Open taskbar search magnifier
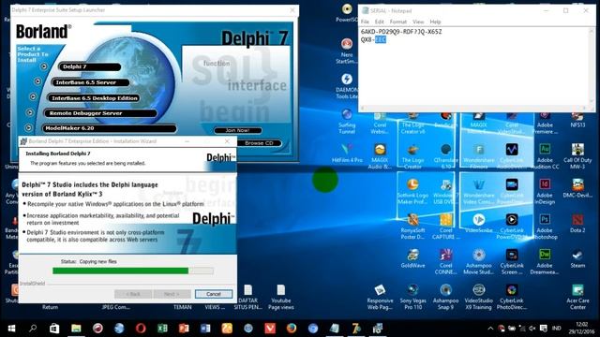The height and width of the screenshot is (337, 600). coord(33,329)
